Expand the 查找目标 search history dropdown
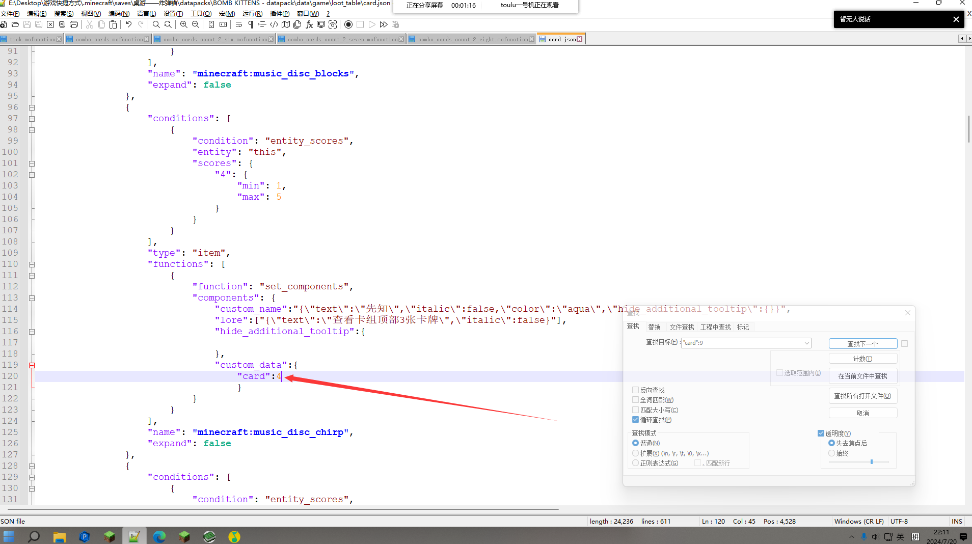 pos(806,343)
